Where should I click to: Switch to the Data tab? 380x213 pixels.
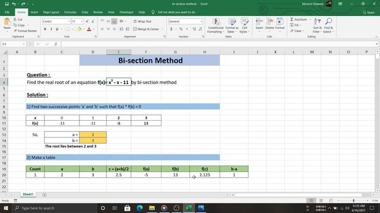(85, 12)
